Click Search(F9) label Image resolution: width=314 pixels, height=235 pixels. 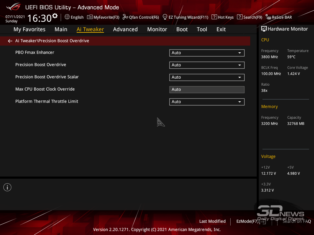253,17
